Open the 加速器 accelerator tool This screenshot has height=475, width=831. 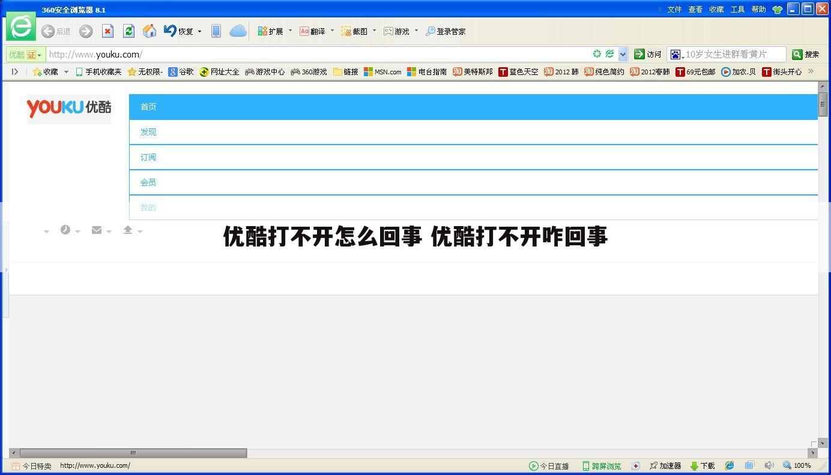click(665, 466)
